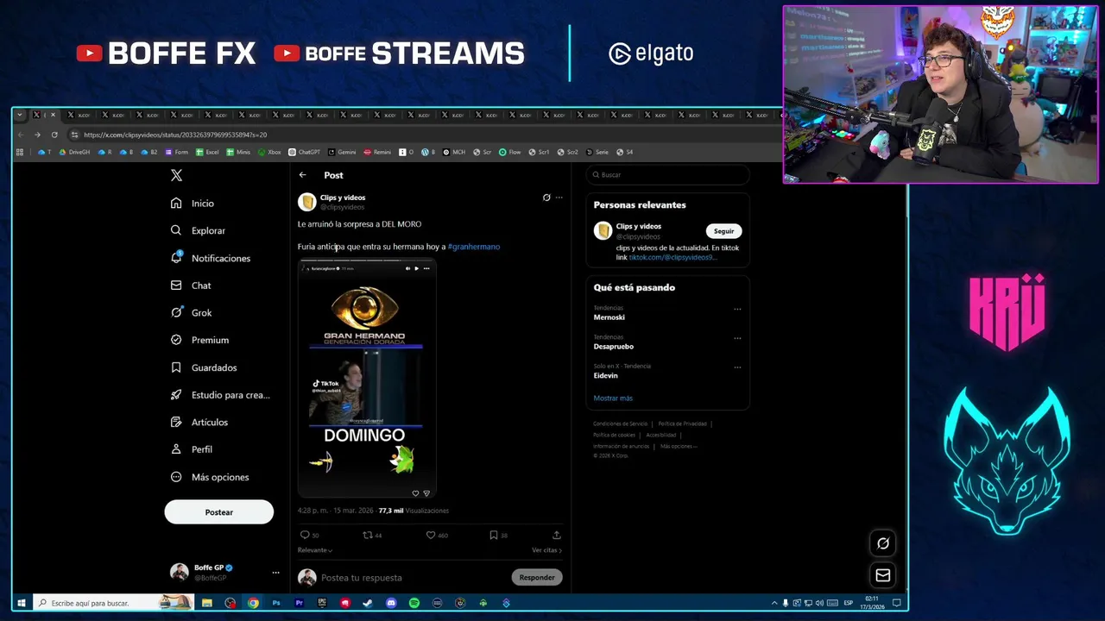
Task: Open the Mernoski trend
Action: point(609,317)
